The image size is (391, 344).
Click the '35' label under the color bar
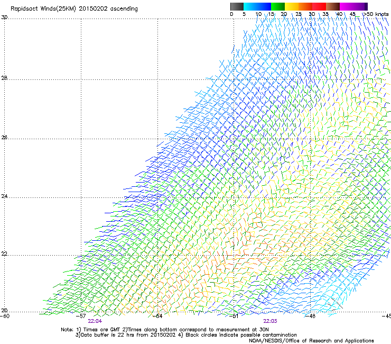(325, 14)
